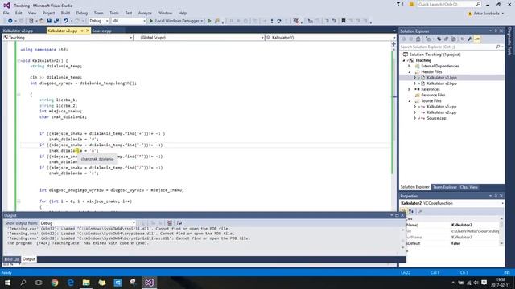
Task: Select Resource Files in Solution Explorer
Action: pyautogui.click(x=433, y=95)
